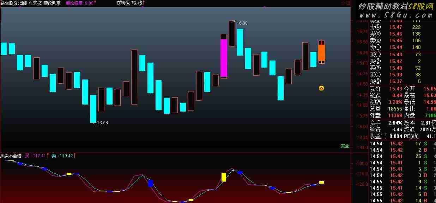
Task: Open the www.58Gu.com watermark link
Action: [x=396, y=15]
